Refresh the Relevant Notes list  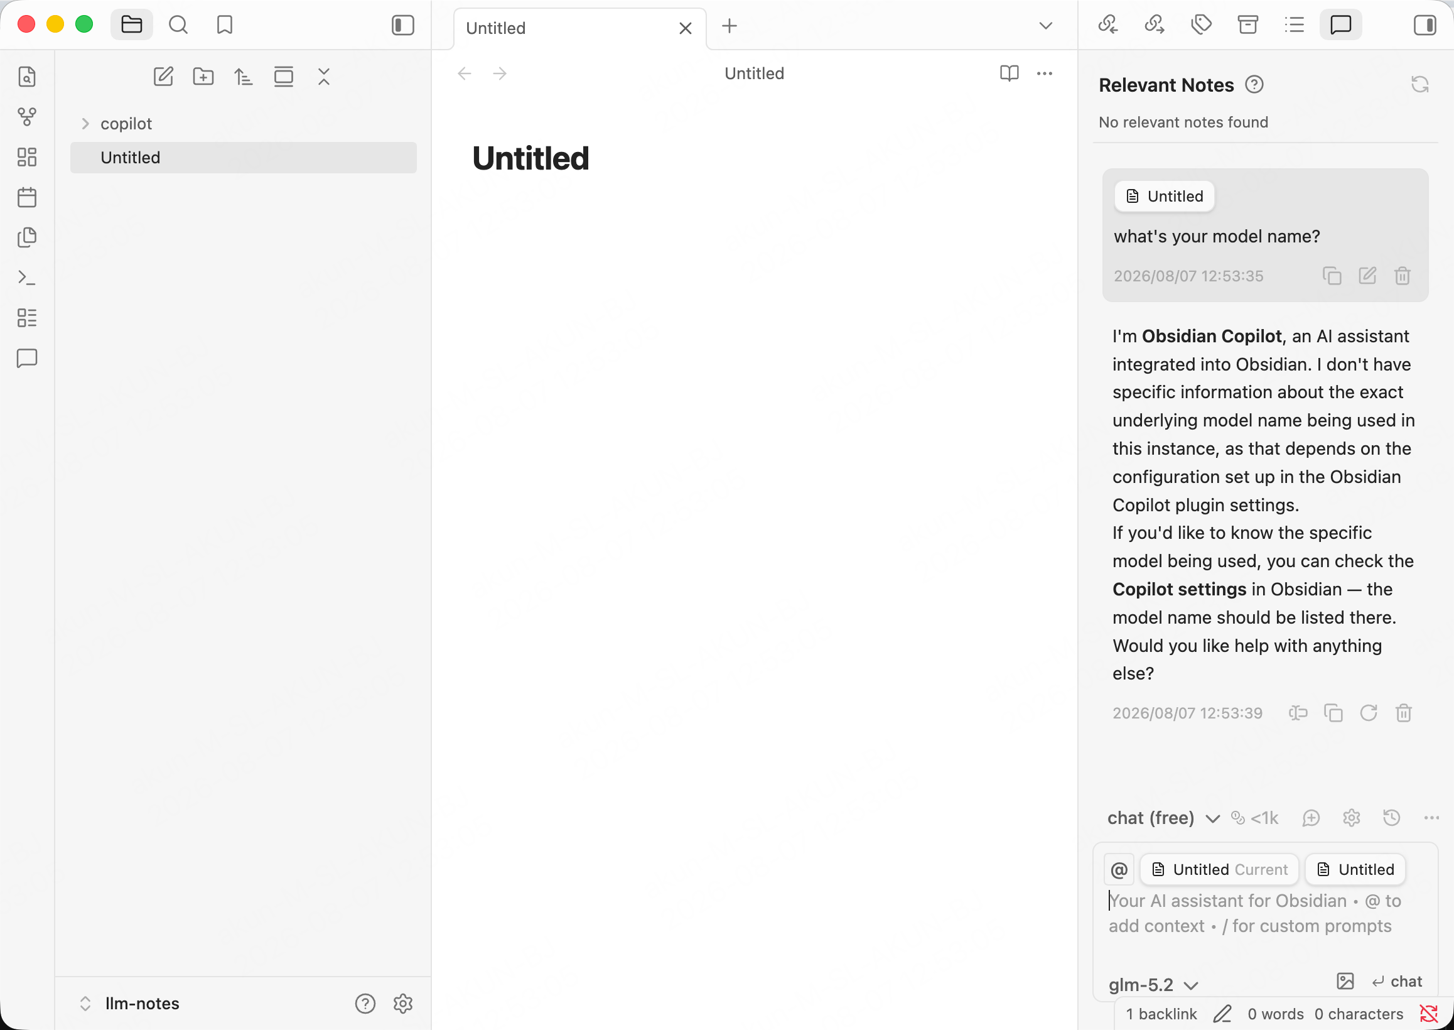(1419, 84)
